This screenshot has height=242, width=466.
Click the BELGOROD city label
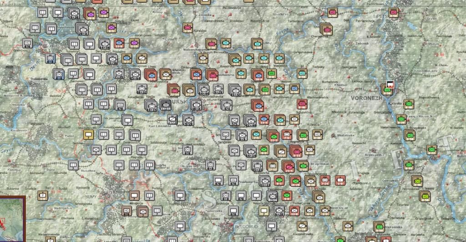[246, 227]
